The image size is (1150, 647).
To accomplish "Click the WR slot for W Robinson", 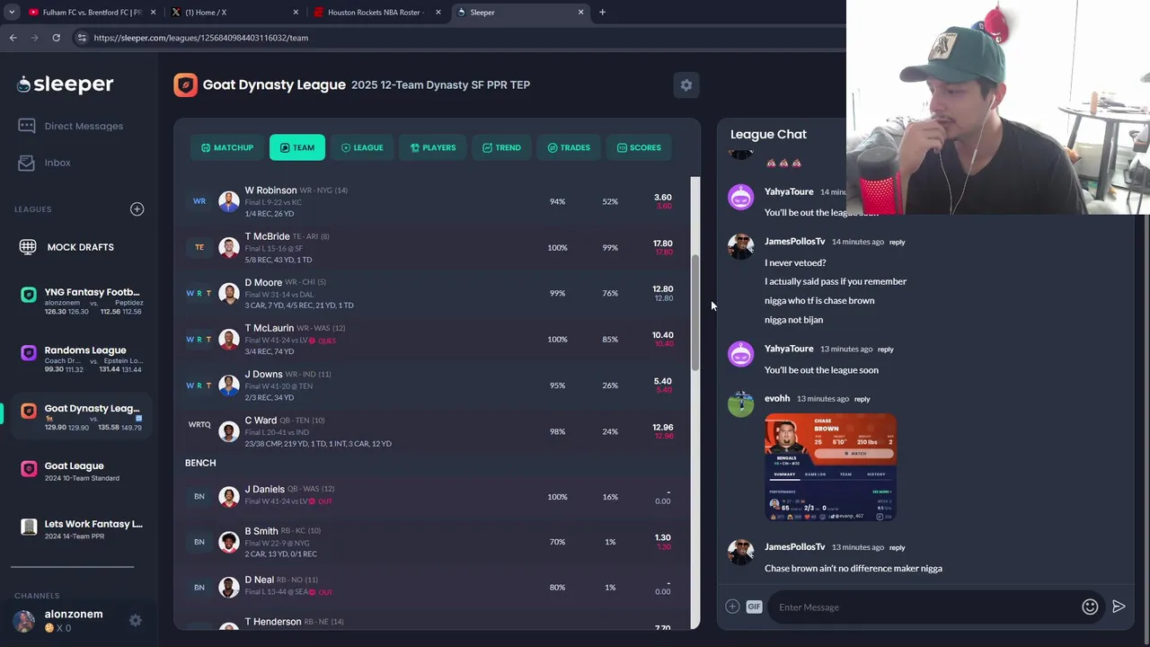I will (199, 201).
